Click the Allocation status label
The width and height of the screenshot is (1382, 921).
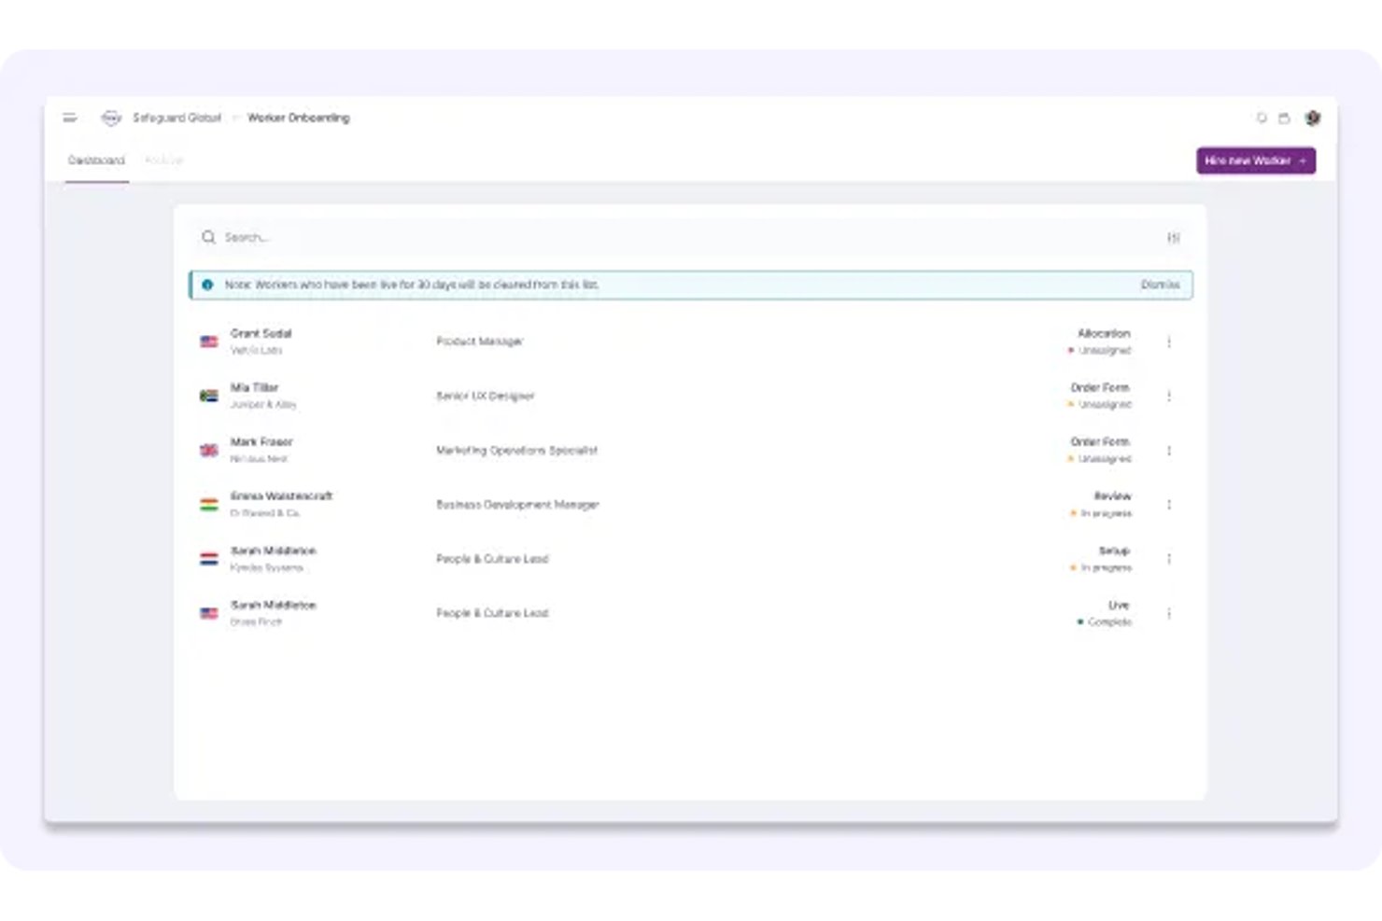click(1104, 333)
